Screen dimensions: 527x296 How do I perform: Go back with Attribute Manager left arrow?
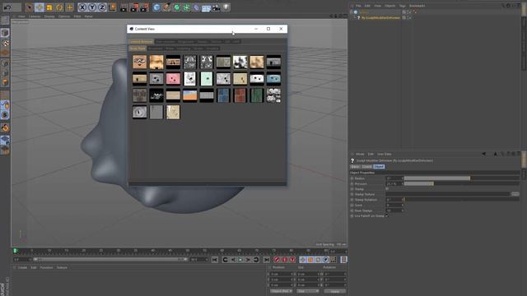point(483,154)
